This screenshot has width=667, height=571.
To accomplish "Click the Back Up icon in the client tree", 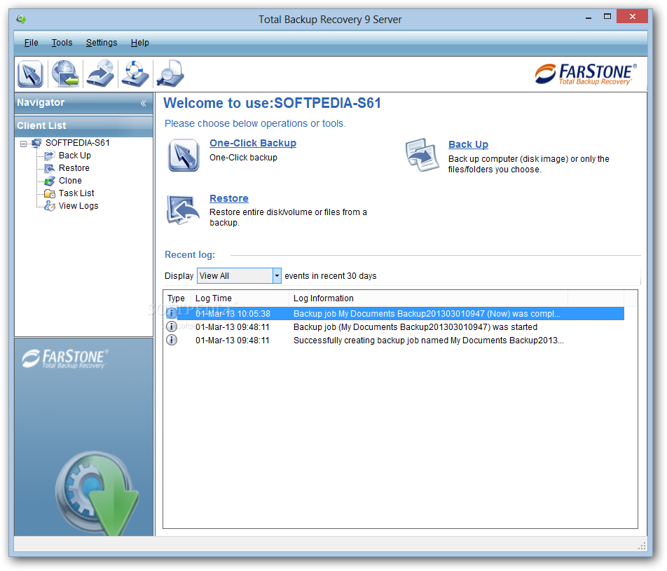I will pos(50,156).
